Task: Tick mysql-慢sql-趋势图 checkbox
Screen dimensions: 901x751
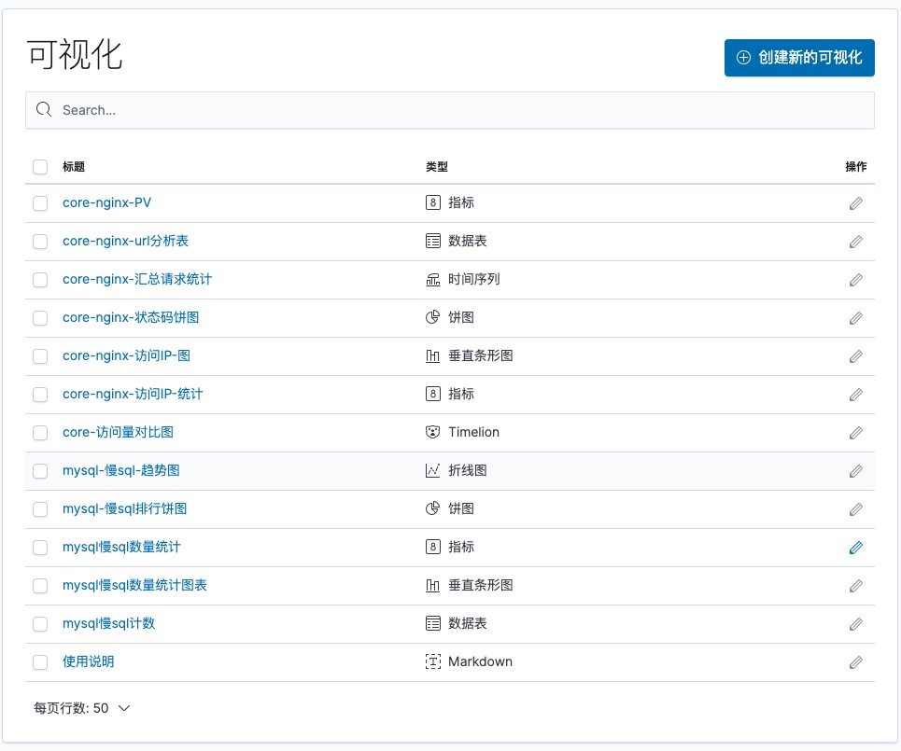Action: [40, 471]
